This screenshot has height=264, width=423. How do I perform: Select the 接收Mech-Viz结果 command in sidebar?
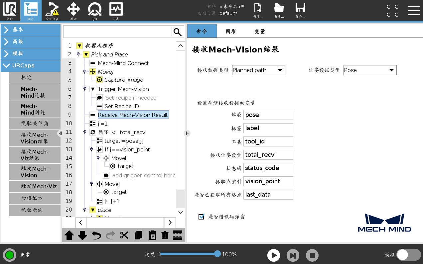coord(34,154)
